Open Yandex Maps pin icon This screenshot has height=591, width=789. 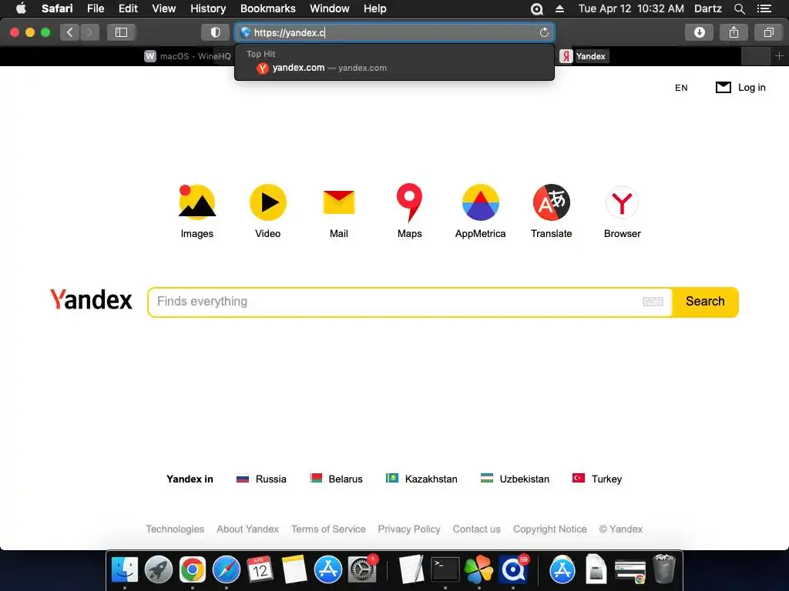[409, 202]
